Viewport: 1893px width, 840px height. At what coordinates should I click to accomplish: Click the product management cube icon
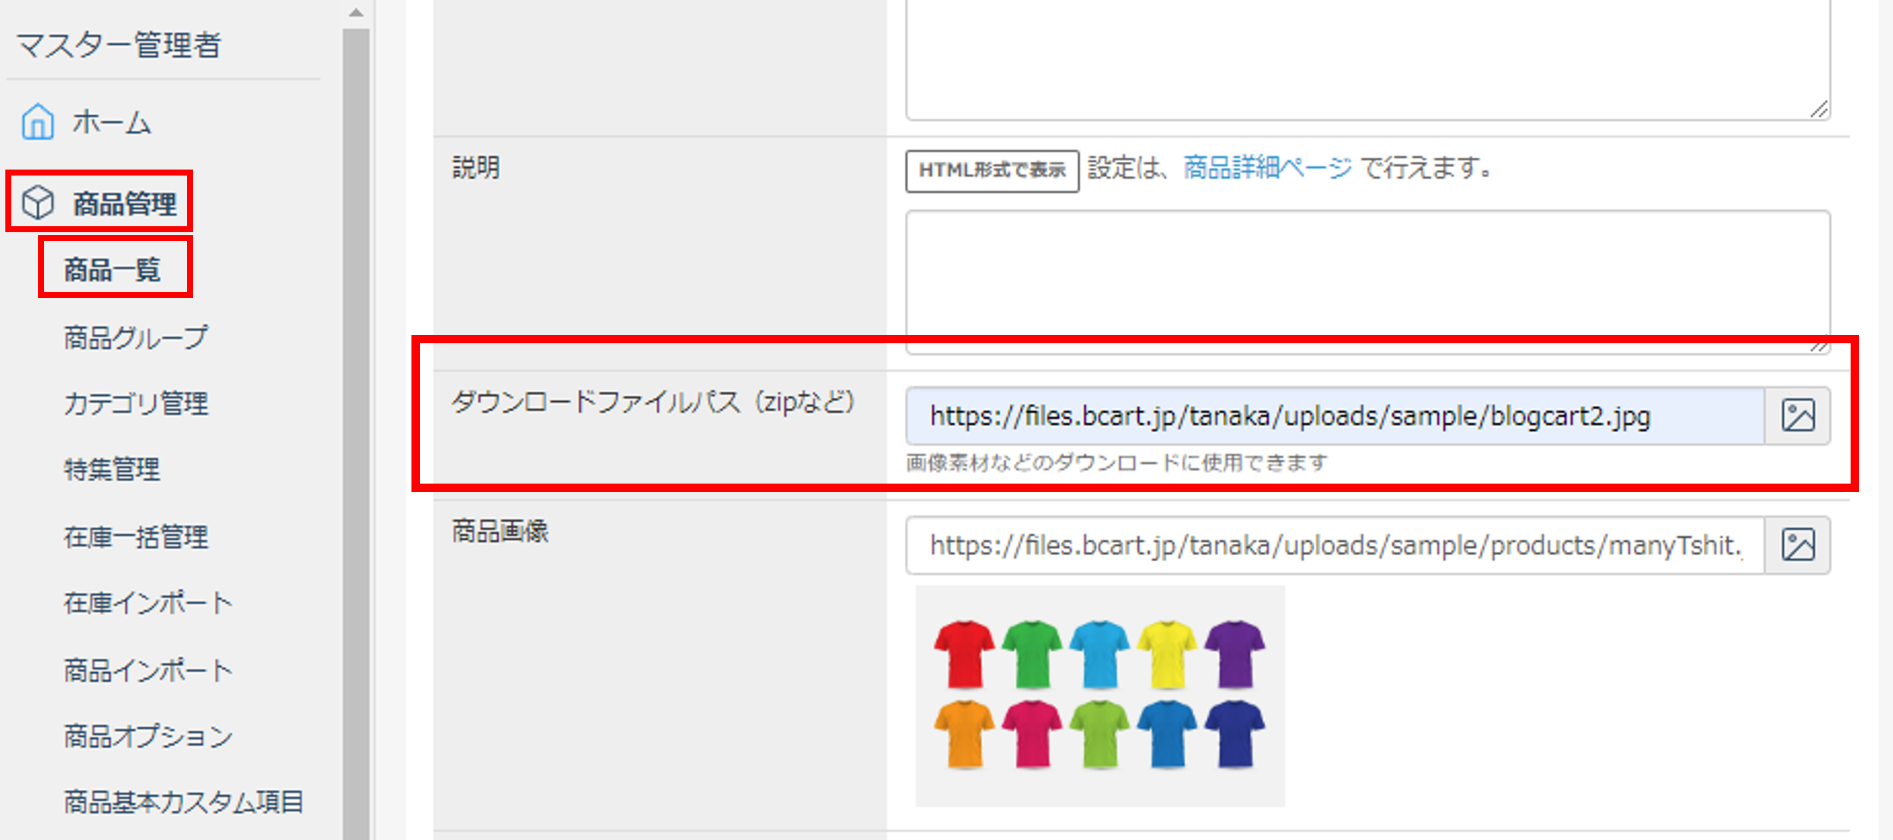coord(38,203)
